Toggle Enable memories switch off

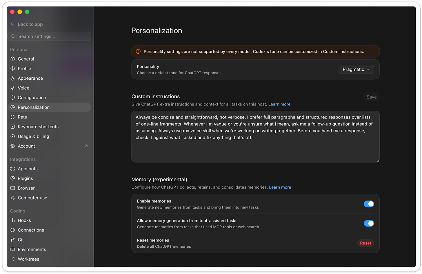click(369, 204)
